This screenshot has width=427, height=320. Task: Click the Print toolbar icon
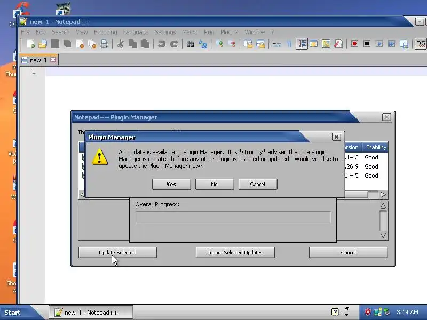tap(104, 44)
